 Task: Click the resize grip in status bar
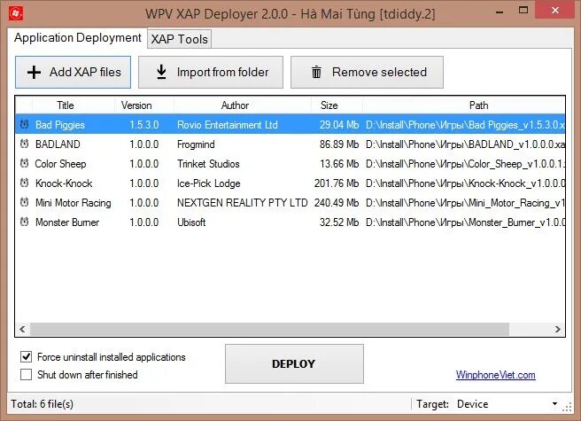click(x=567, y=408)
